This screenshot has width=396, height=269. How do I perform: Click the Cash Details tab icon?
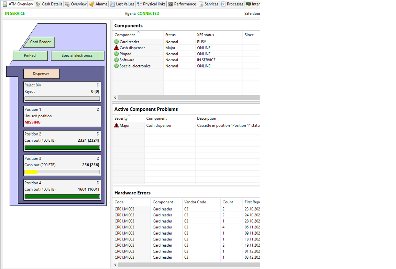click(x=38, y=4)
